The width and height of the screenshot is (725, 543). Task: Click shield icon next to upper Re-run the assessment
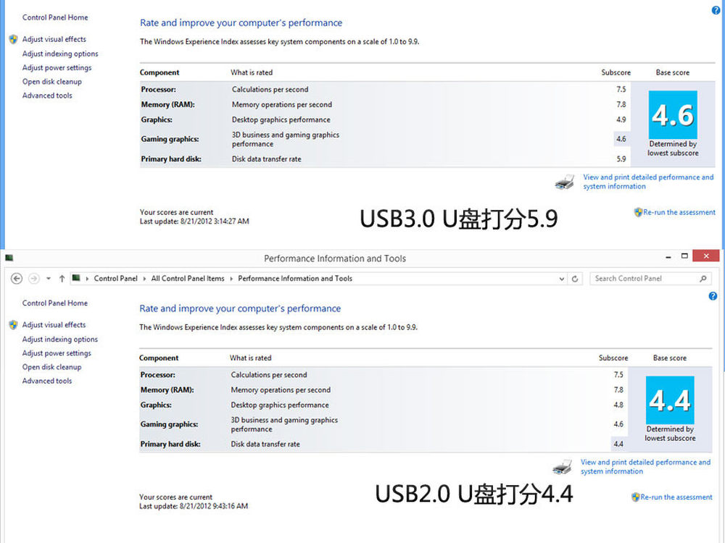(638, 212)
